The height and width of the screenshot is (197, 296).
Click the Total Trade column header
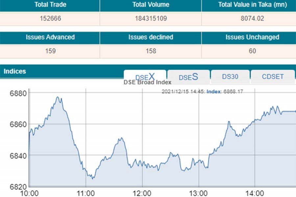click(x=50, y=5)
